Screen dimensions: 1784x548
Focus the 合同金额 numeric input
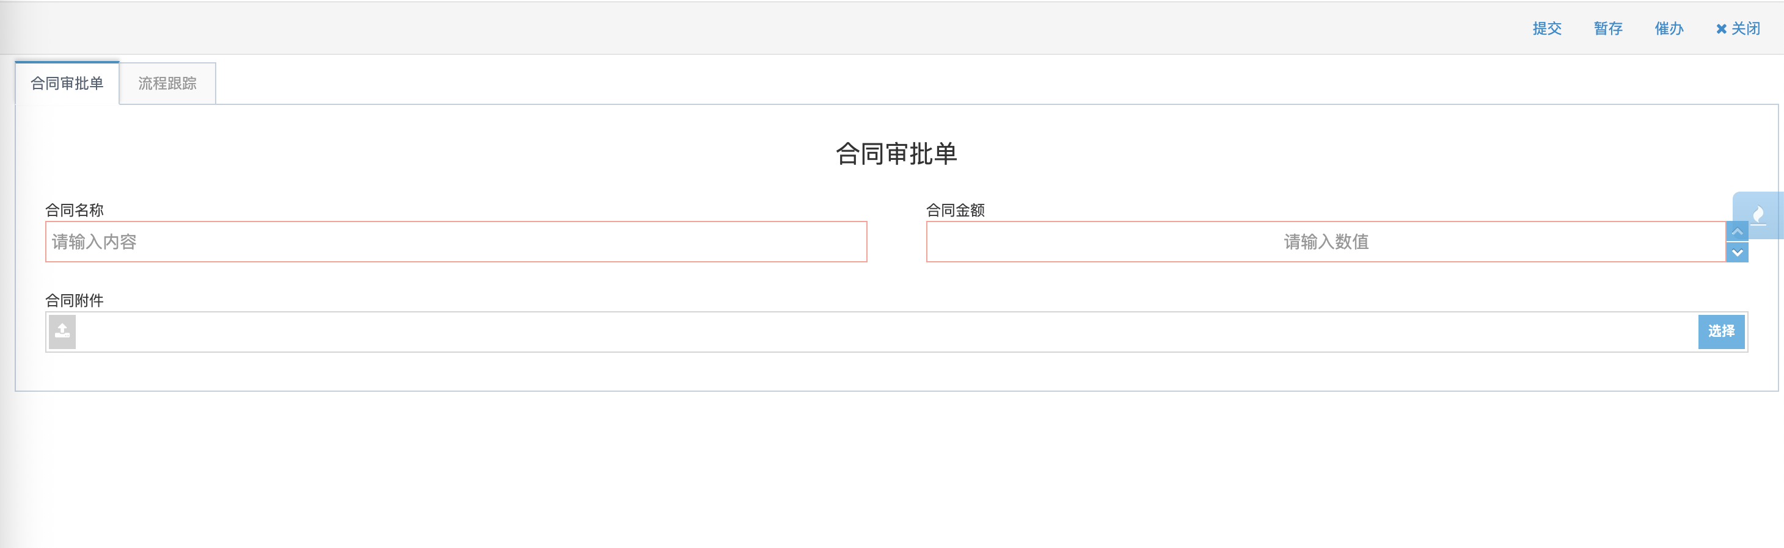pyautogui.click(x=1326, y=242)
